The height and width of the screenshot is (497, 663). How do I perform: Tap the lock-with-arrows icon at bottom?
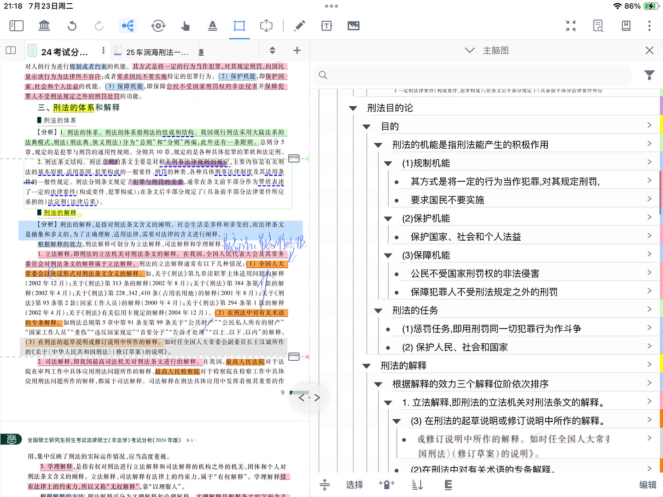pyautogui.click(x=387, y=485)
